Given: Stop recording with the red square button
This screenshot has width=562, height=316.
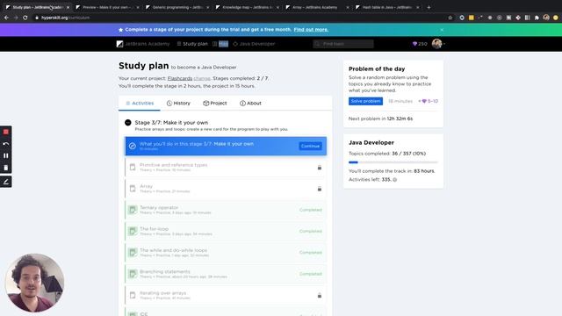Looking at the screenshot, I should [x=6, y=132].
